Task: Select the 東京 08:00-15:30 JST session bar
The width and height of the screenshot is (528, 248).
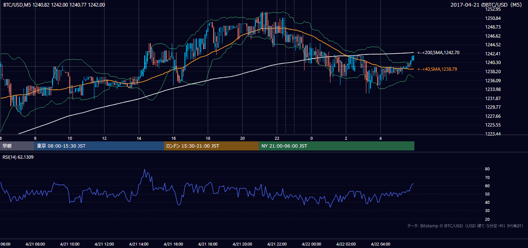Action: (99, 146)
